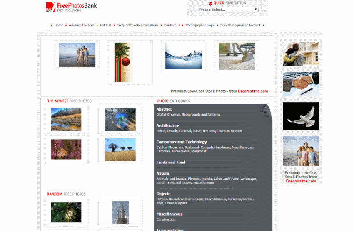This screenshot has height=231, width=354.
Task: Open Frequently Asked Questions
Action: (137, 25)
